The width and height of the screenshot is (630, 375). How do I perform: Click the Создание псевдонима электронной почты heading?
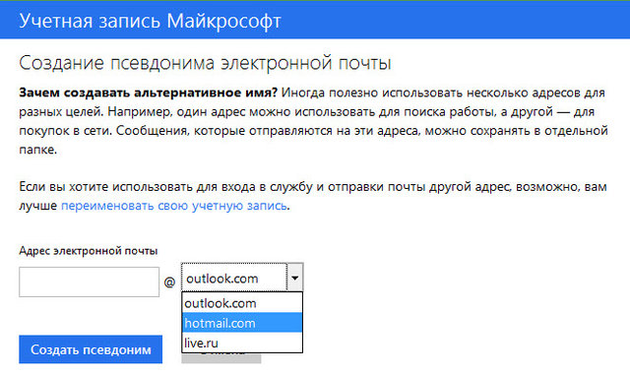(205, 63)
